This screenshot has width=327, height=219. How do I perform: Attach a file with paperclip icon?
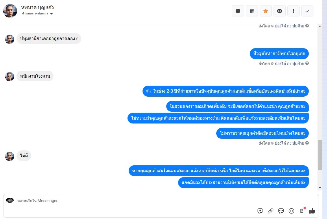tap(271, 211)
